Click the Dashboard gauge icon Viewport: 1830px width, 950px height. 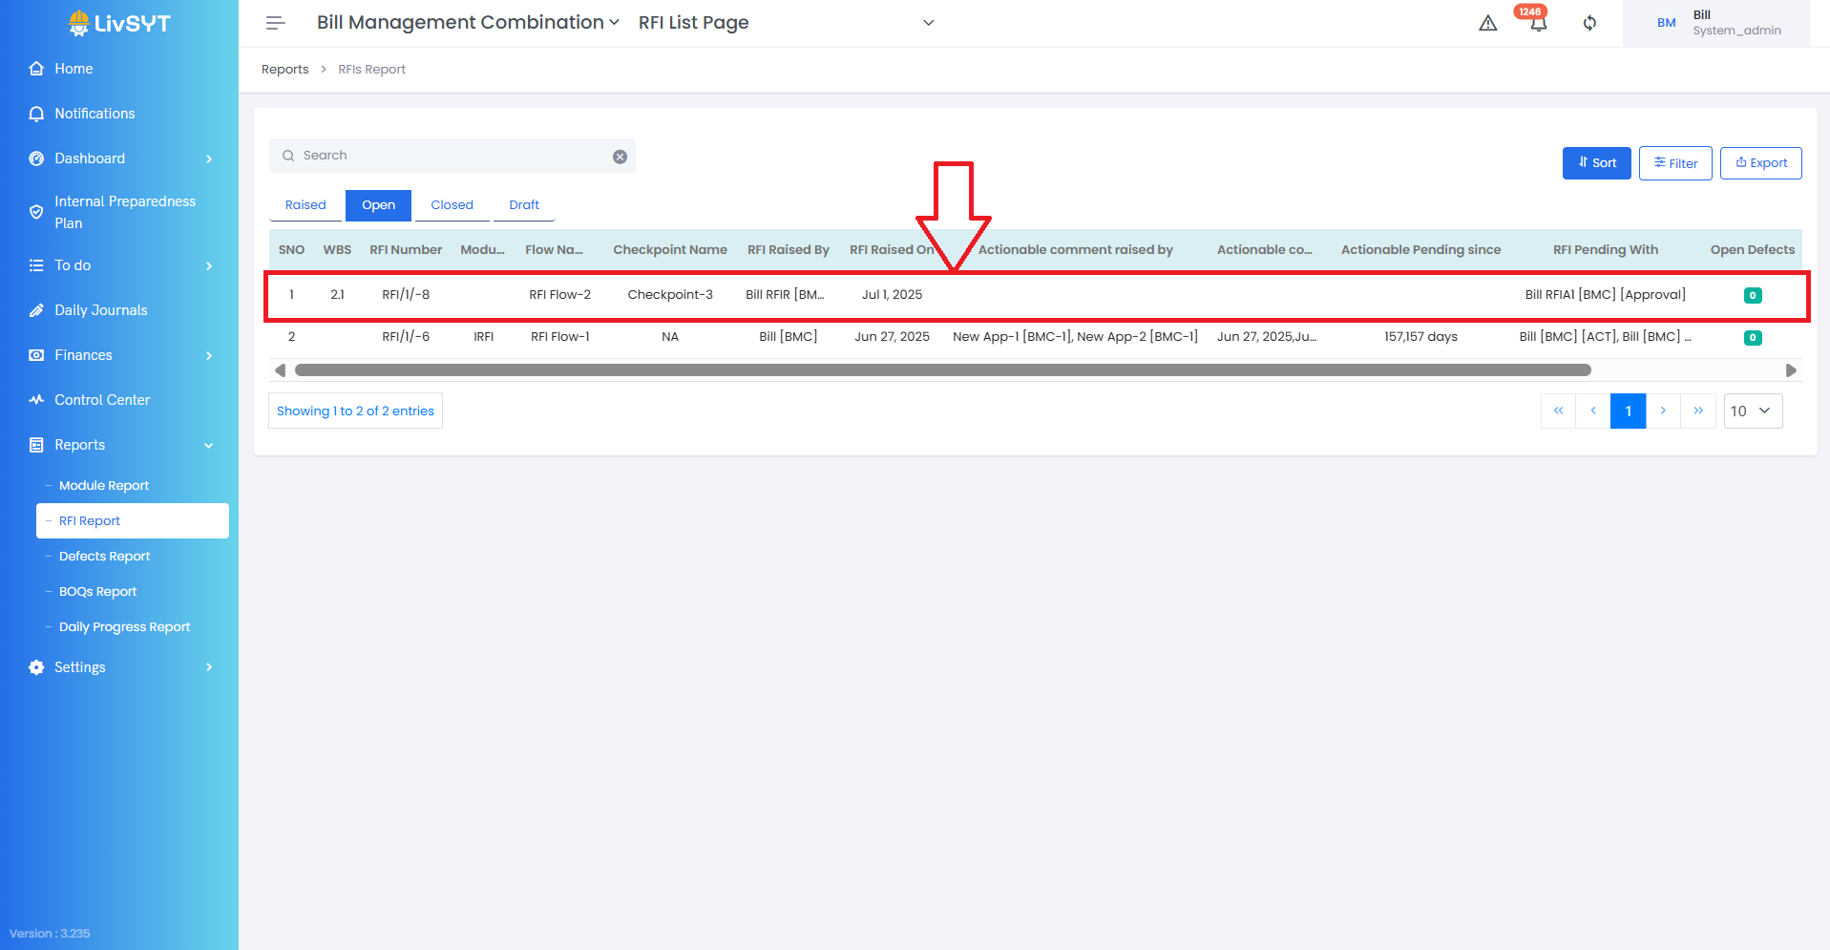tap(36, 158)
